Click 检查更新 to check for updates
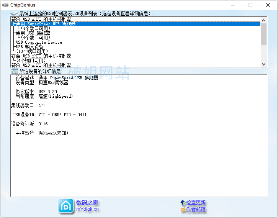 tap(196, 203)
